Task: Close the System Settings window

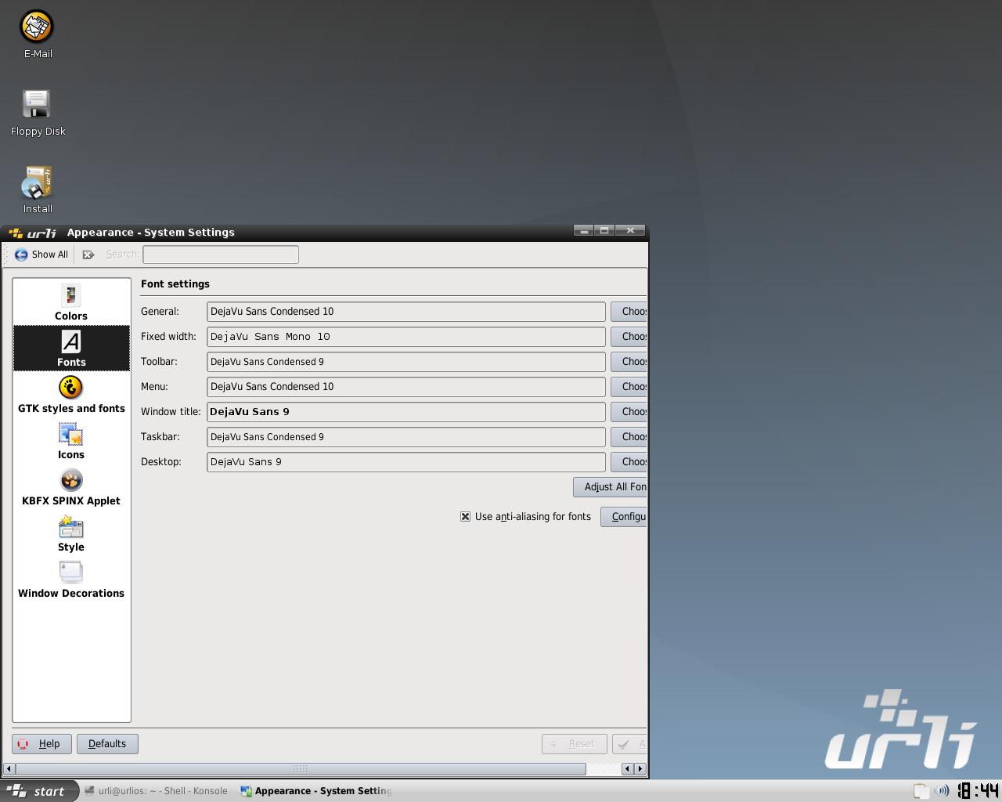Action: pyautogui.click(x=630, y=230)
